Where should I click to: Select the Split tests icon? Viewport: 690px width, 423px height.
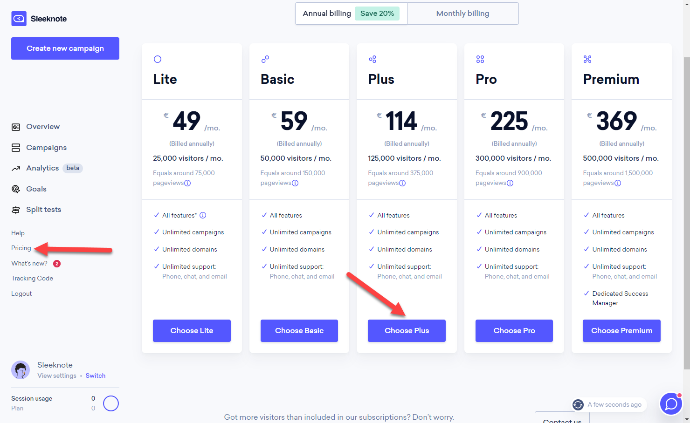(x=15, y=209)
